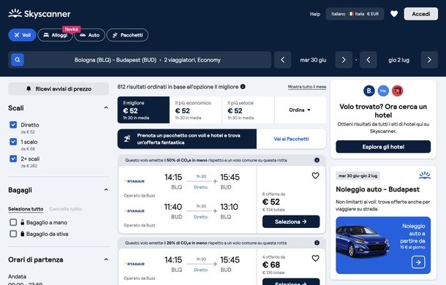Open language and currency selector
The image size is (446, 285).
(355, 14)
